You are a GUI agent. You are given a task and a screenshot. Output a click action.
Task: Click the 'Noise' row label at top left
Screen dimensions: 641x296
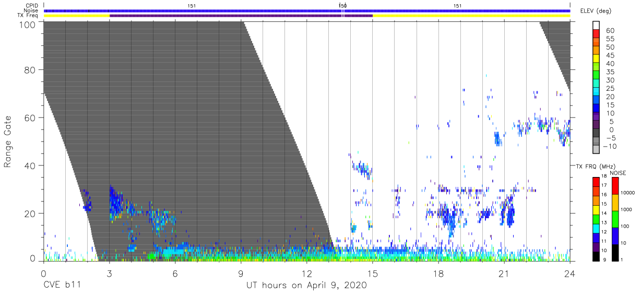(32, 10)
